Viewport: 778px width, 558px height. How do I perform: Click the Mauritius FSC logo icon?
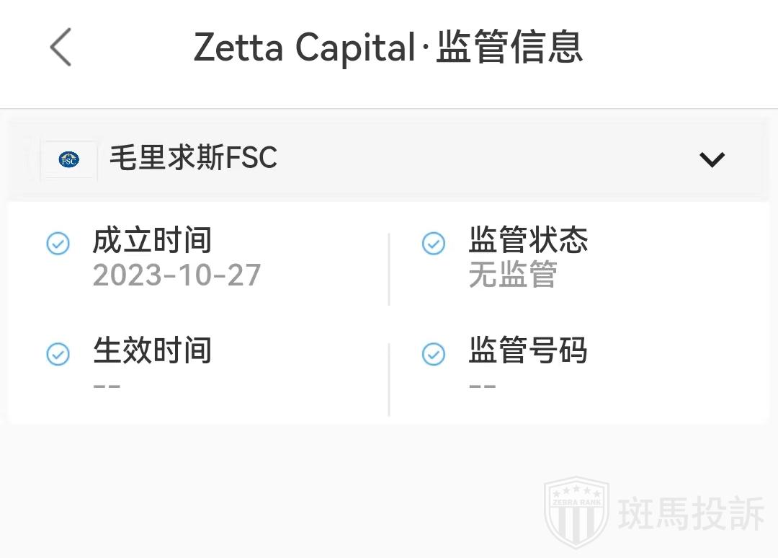pyautogui.click(x=69, y=159)
